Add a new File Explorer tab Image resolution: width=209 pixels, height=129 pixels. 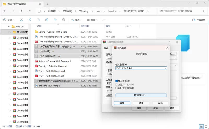pos(48,4)
